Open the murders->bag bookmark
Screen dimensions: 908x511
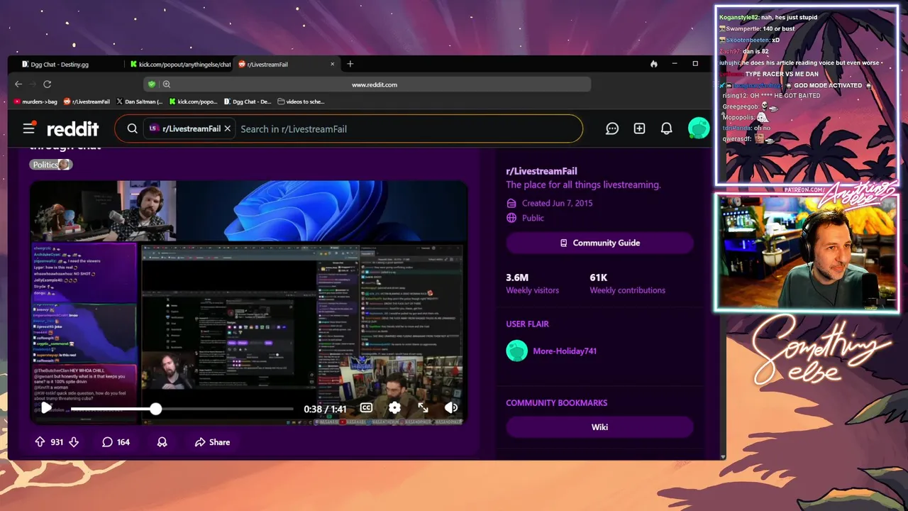[35, 101]
